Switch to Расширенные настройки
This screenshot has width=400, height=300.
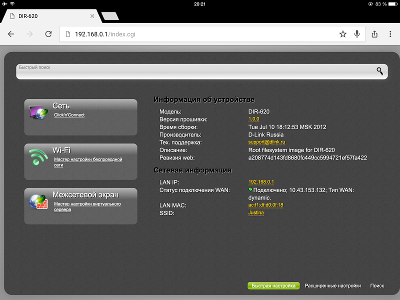point(332,285)
